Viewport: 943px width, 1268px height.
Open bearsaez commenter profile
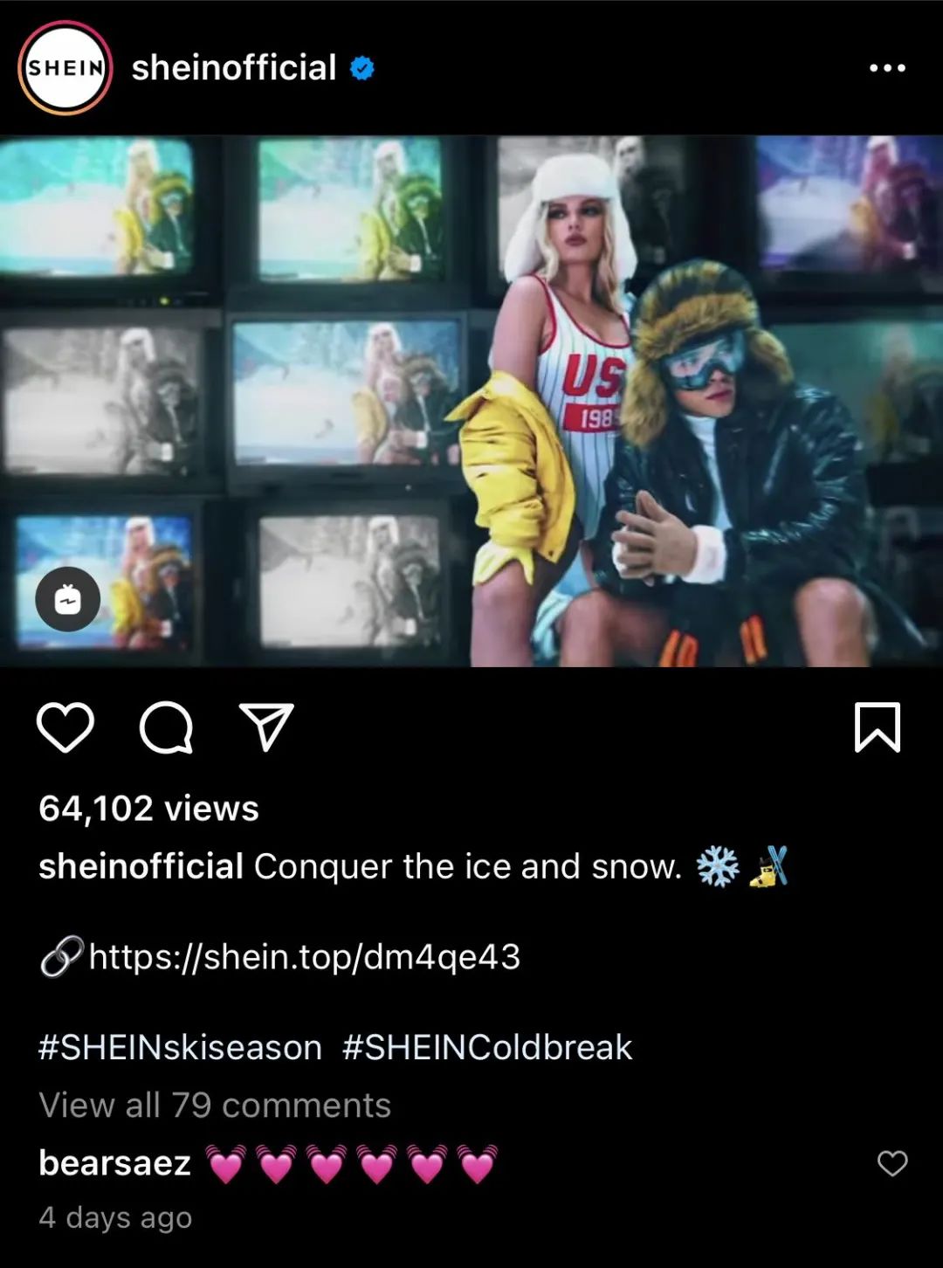[x=115, y=1163]
